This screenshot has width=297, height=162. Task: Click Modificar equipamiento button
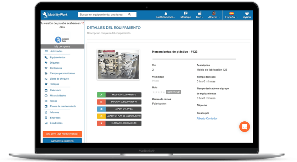point(119,95)
